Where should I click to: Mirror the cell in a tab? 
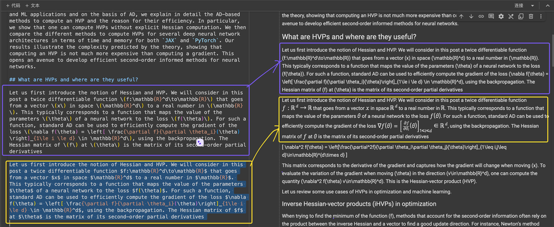(521, 16)
